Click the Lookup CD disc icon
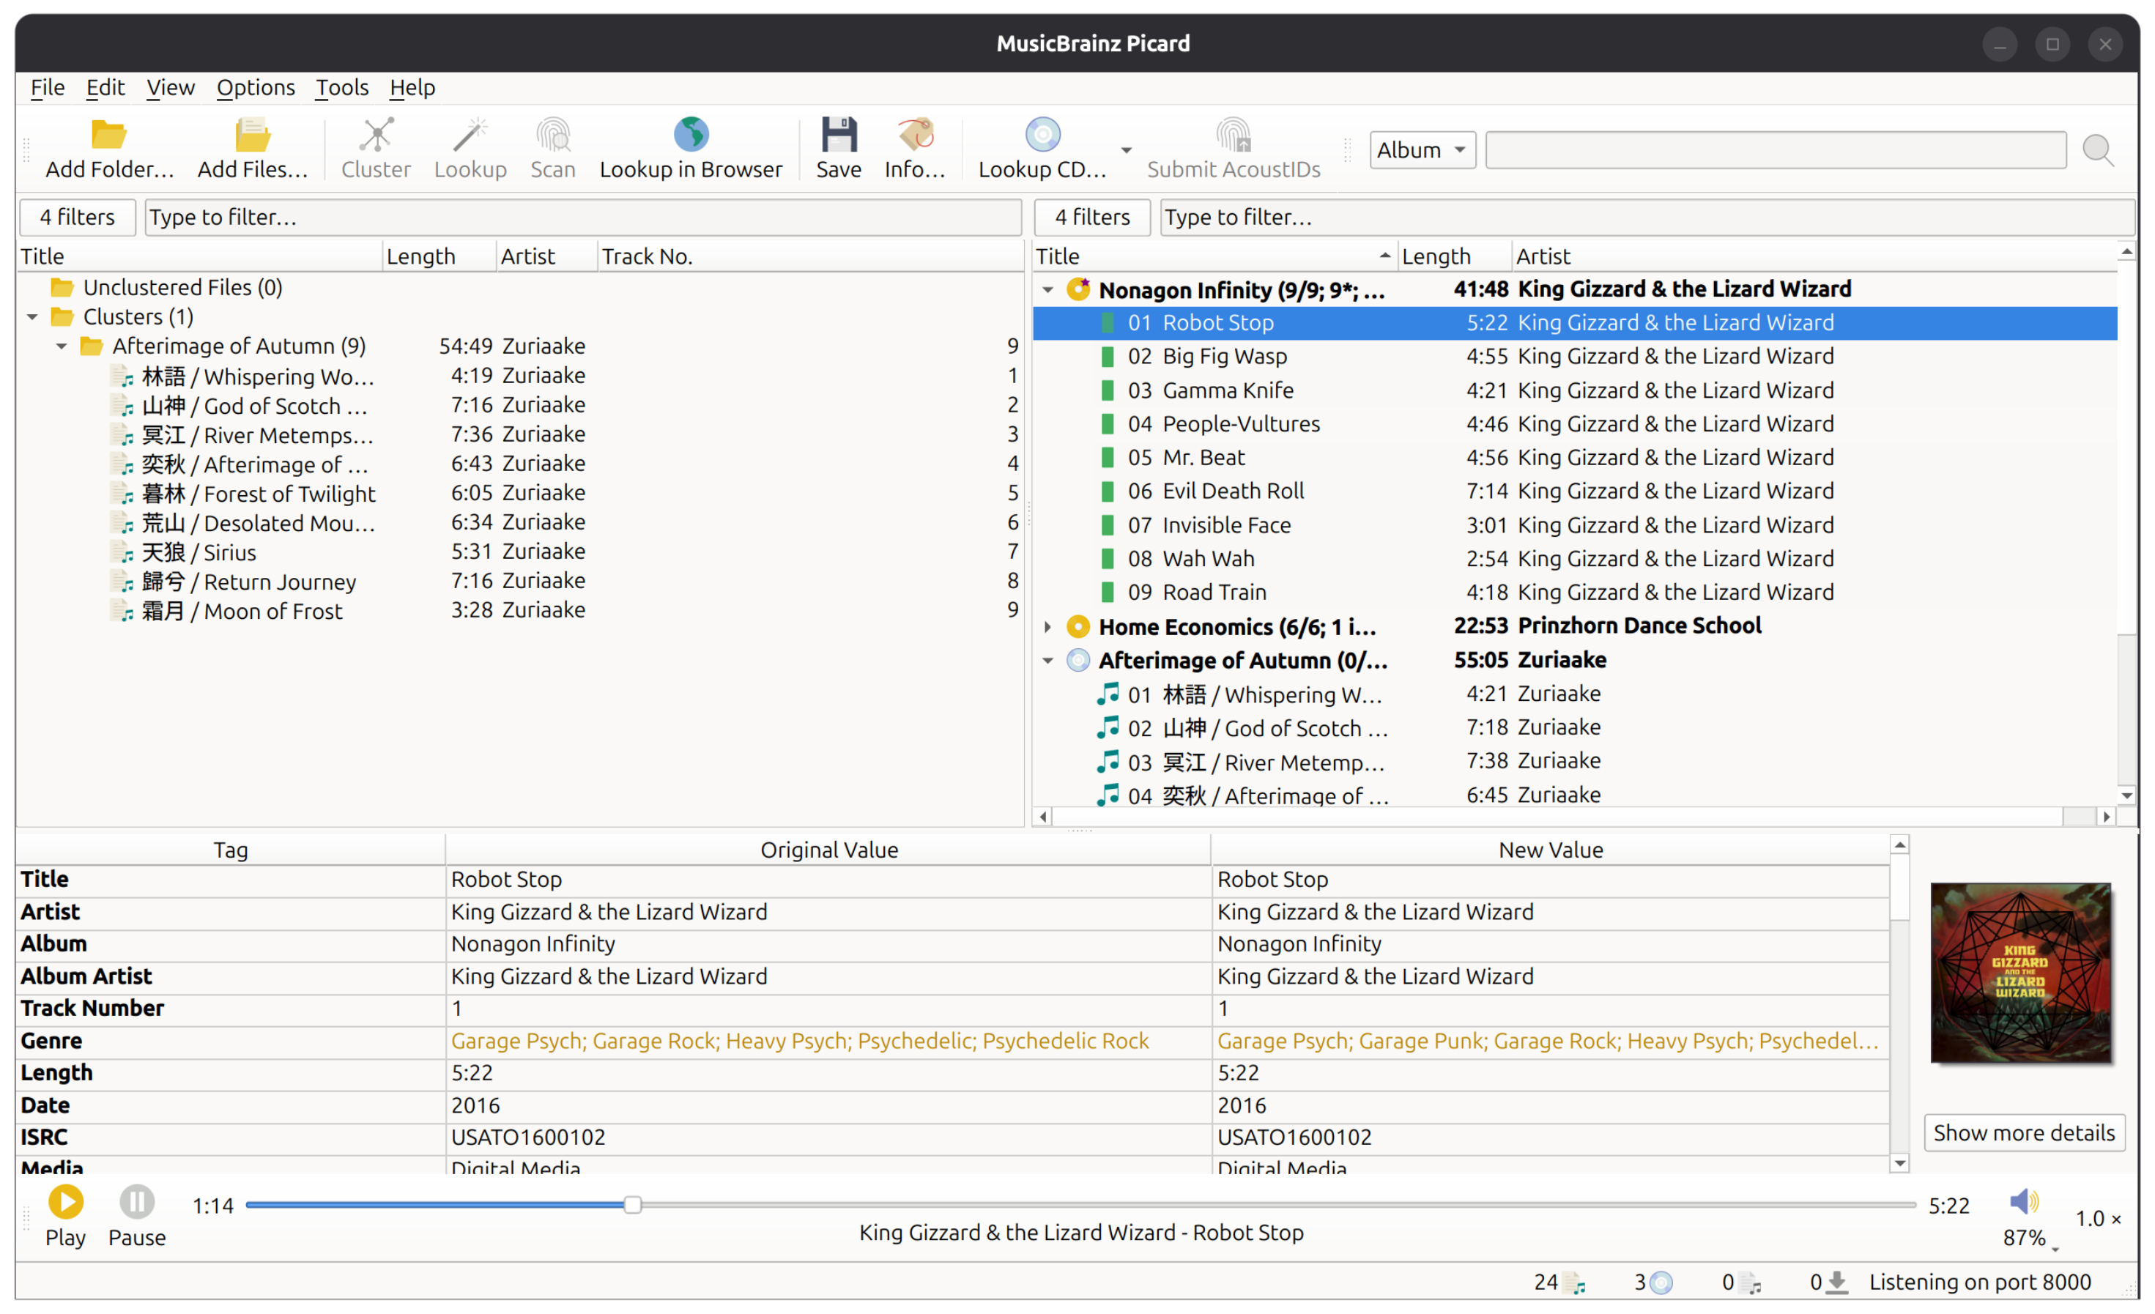 click(1042, 135)
